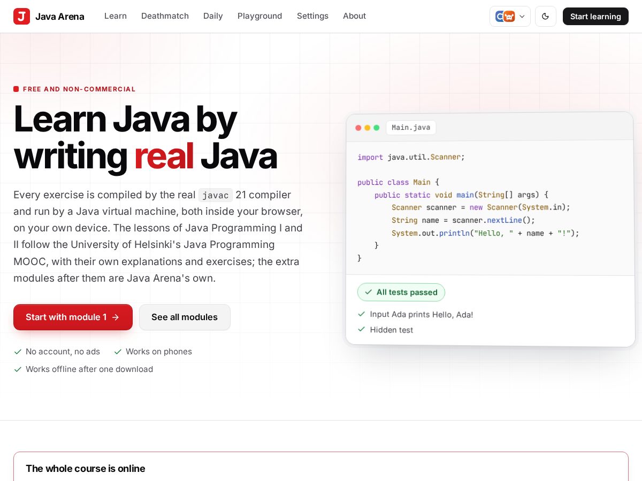642x481 pixels.
Task: Click the text "No account, no ads"
Action: coord(63,352)
